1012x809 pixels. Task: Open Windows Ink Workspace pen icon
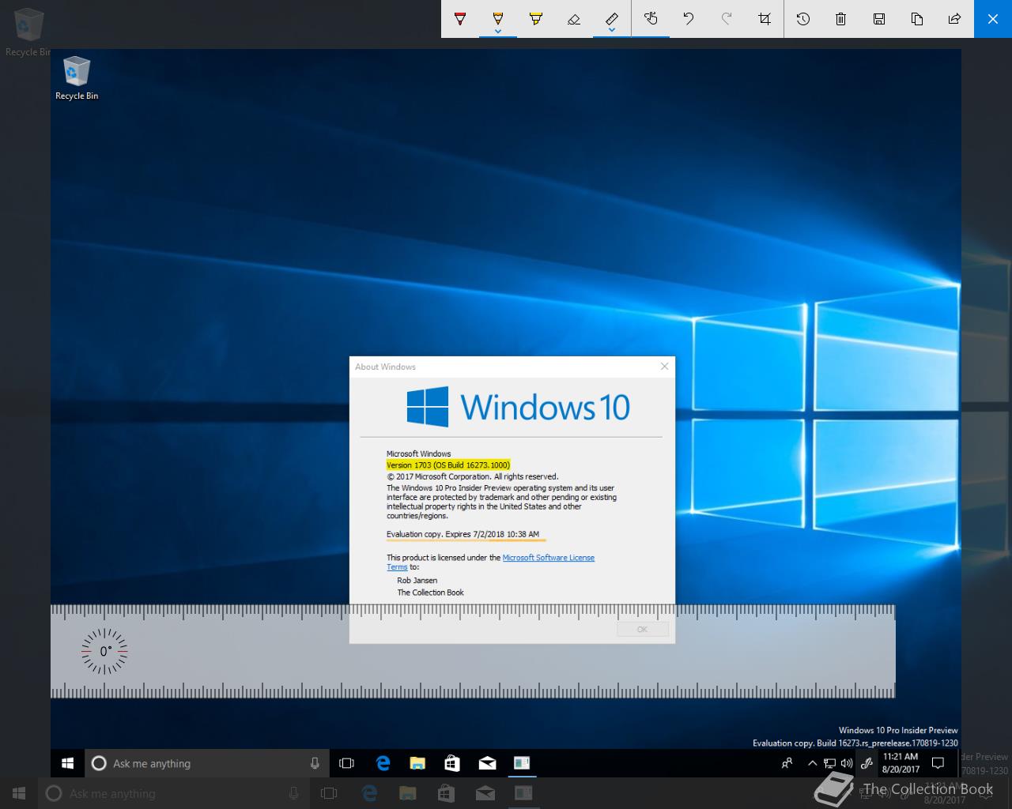pyautogui.click(x=867, y=763)
